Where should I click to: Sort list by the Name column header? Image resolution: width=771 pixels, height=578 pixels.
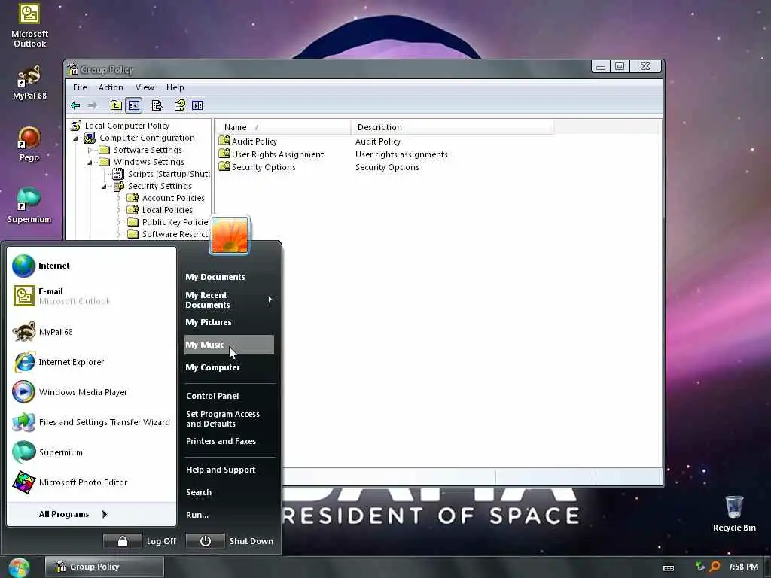click(x=283, y=127)
